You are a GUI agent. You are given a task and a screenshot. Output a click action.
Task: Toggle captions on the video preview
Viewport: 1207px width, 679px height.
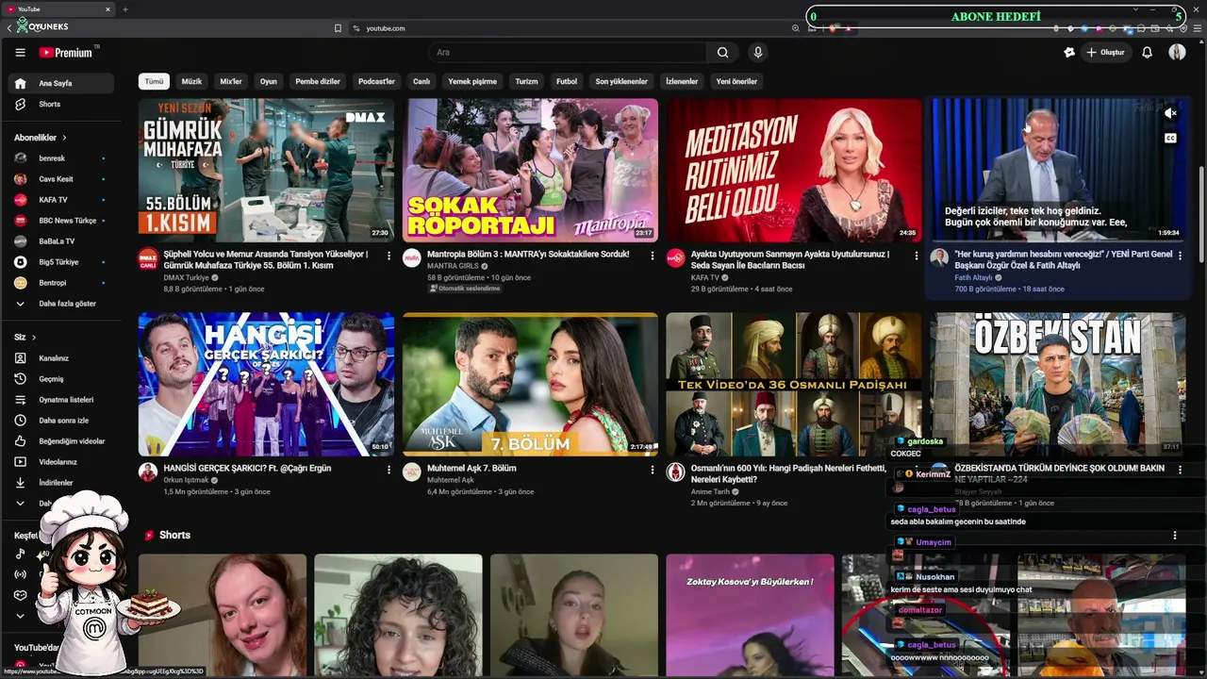[1170, 138]
